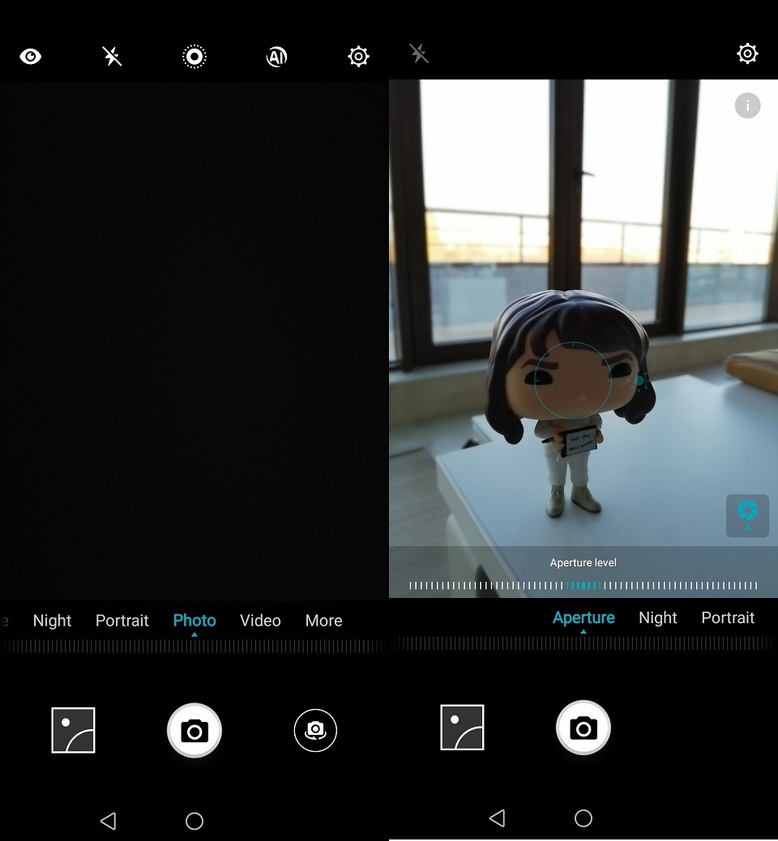778x841 pixels.
Task: Switch to Night mode in left screen
Action: [52, 621]
